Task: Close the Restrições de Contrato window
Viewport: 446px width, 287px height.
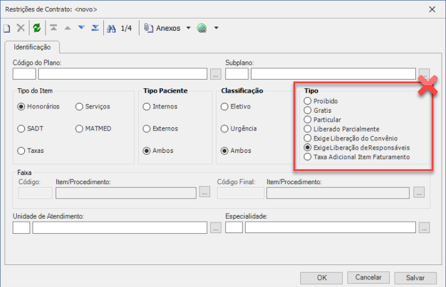Action: (x=432, y=9)
